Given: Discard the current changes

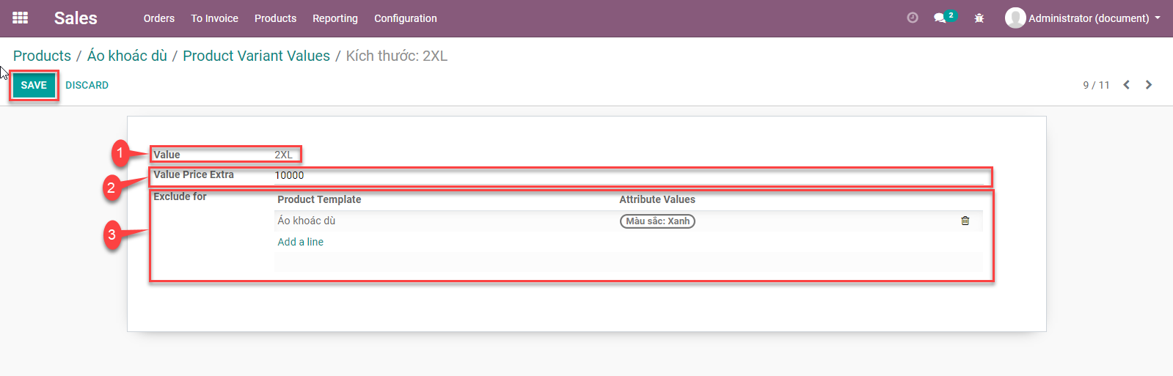Looking at the screenshot, I should coord(87,85).
